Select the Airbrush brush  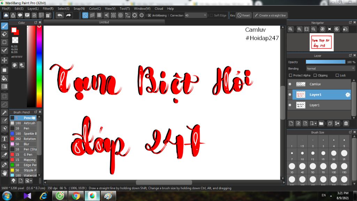23,123
